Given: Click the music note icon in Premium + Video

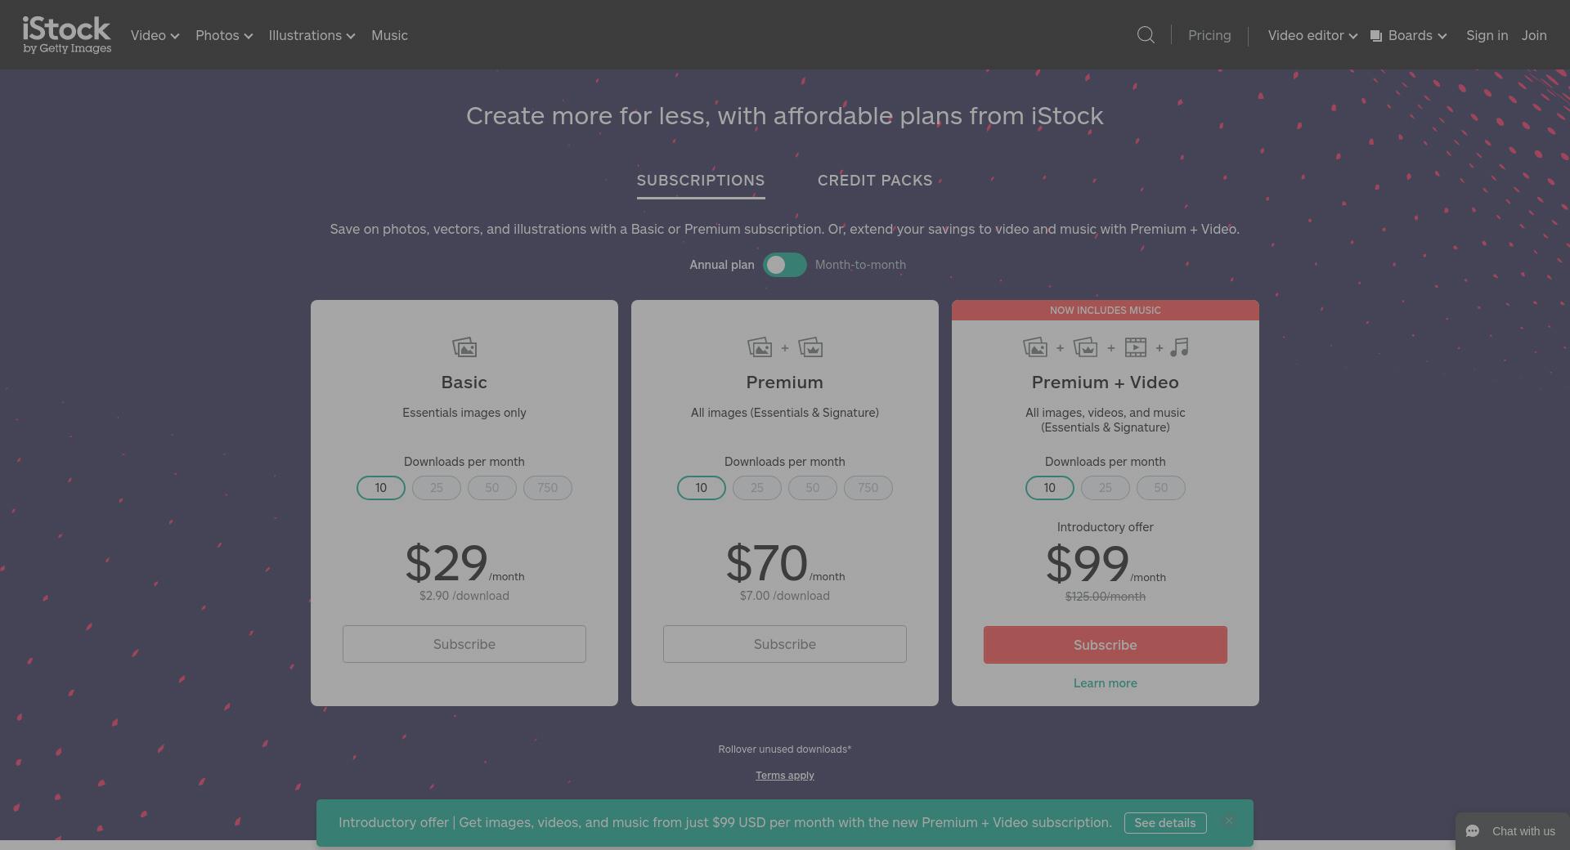Looking at the screenshot, I should [1179, 347].
